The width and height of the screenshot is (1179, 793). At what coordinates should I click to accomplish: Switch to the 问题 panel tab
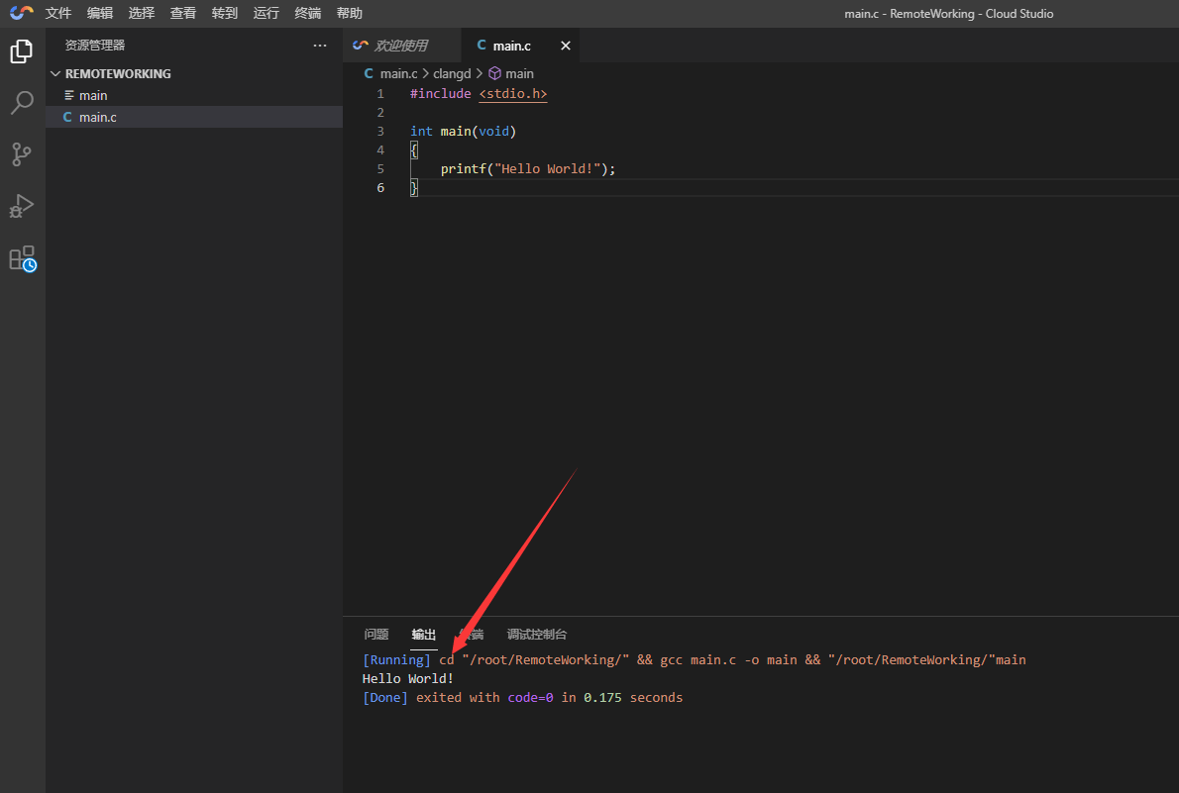point(376,635)
